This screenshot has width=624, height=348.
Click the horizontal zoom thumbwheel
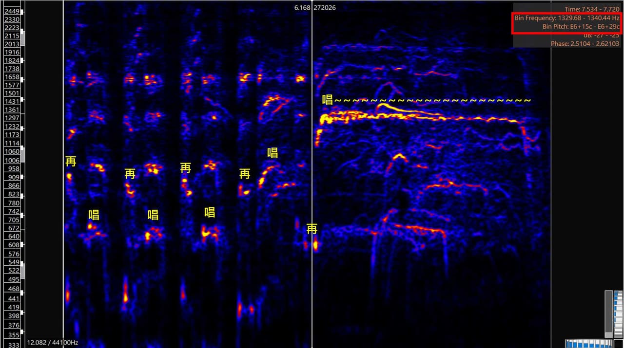coord(589,344)
